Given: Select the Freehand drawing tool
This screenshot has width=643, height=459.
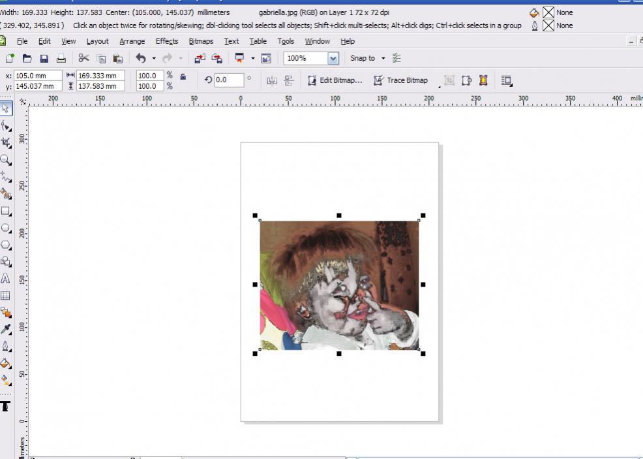Looking at the screenshot, I should pyautogui.click(x=6, y=177).
